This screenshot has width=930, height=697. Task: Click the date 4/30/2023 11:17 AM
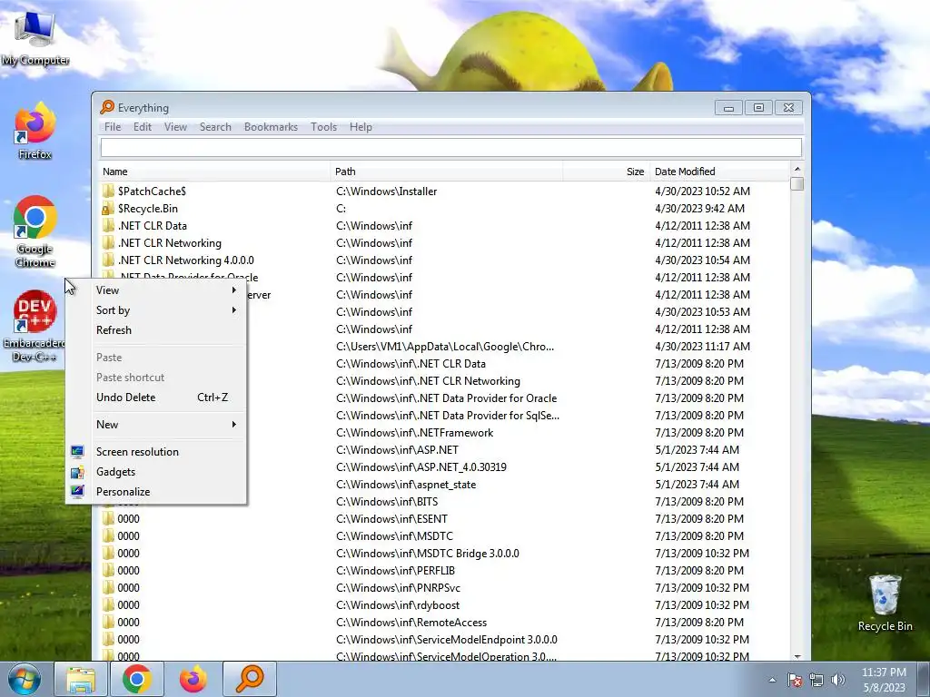pyautogui.click(x=703, y=346)
